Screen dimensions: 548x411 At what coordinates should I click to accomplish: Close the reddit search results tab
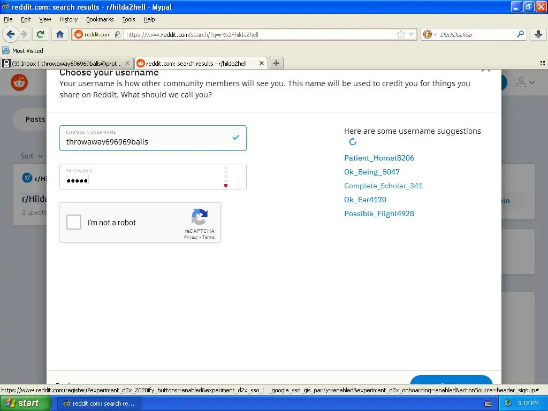(x=261, y=63)
